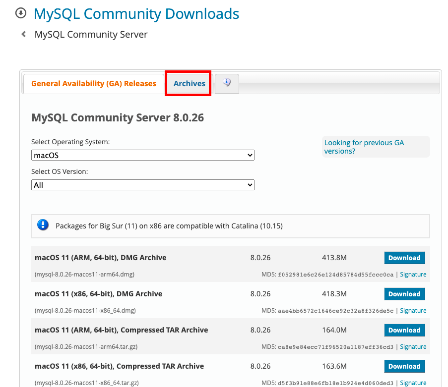Click MD5 hash aae4bb6572c1646ce92c32a8f326de5c
The height and width of the screenshot is (387, 448).
336,311
